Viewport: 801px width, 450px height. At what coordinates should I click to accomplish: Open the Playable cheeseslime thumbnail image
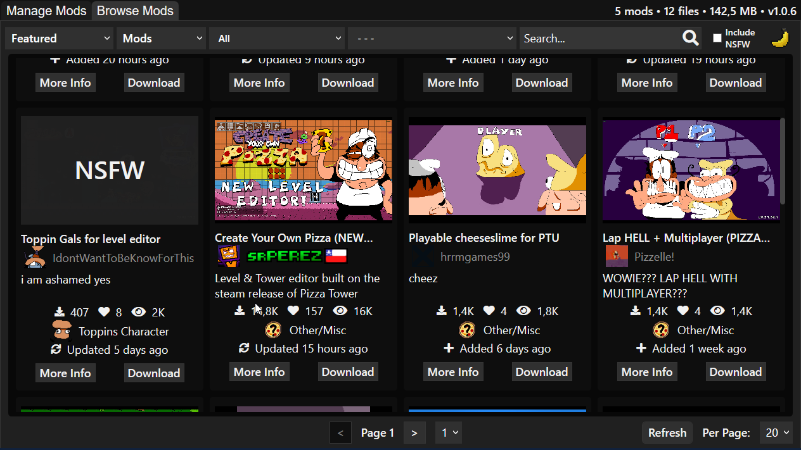pyautogui.click(x=497, y=170)
